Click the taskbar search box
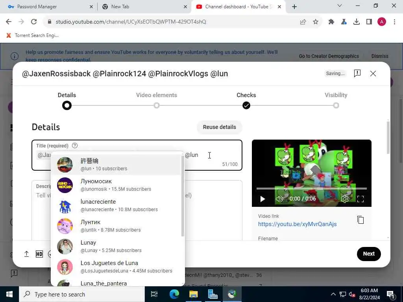 pyautogui.click(x=82, y=294)
